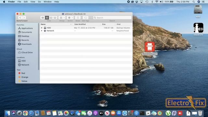Open Bluetooth status menu
The height and width of the screenshot is (117, 208).
click(x=152, y=2)
